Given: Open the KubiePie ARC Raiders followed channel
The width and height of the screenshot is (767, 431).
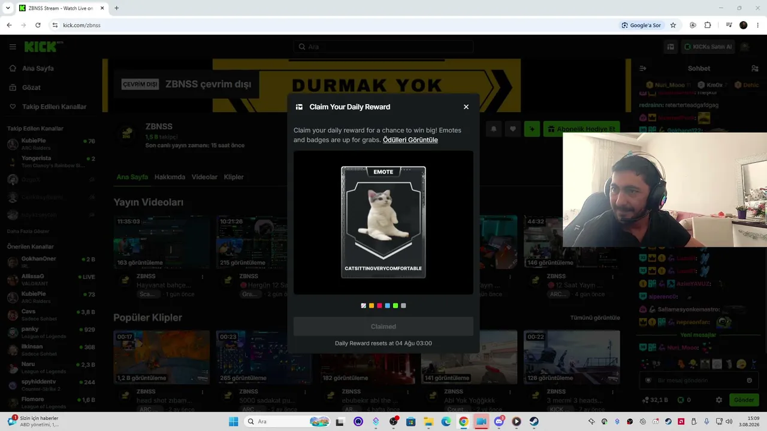Looking at the screenshot, I should (51, 144).
